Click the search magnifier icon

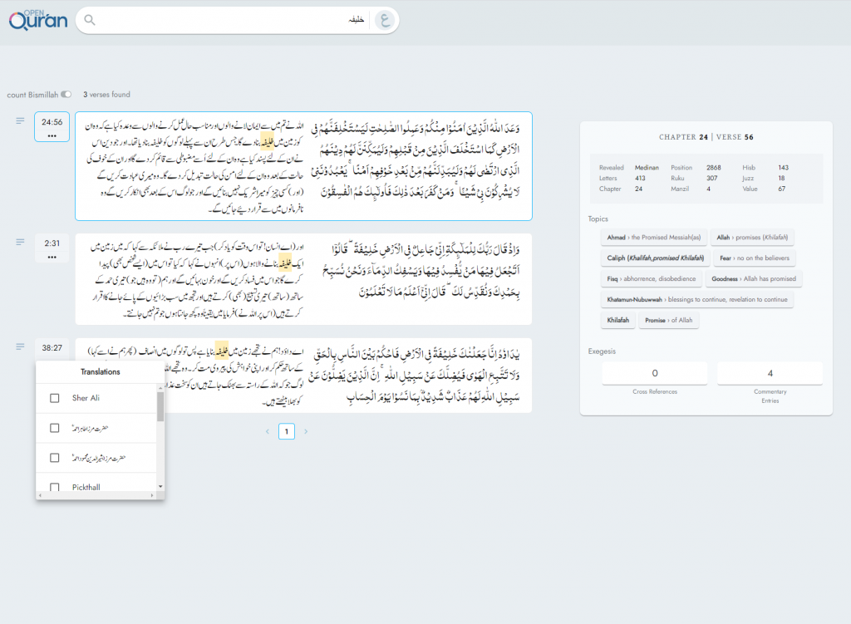point(90,20)
